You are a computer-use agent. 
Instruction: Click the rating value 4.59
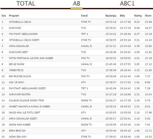137,46
